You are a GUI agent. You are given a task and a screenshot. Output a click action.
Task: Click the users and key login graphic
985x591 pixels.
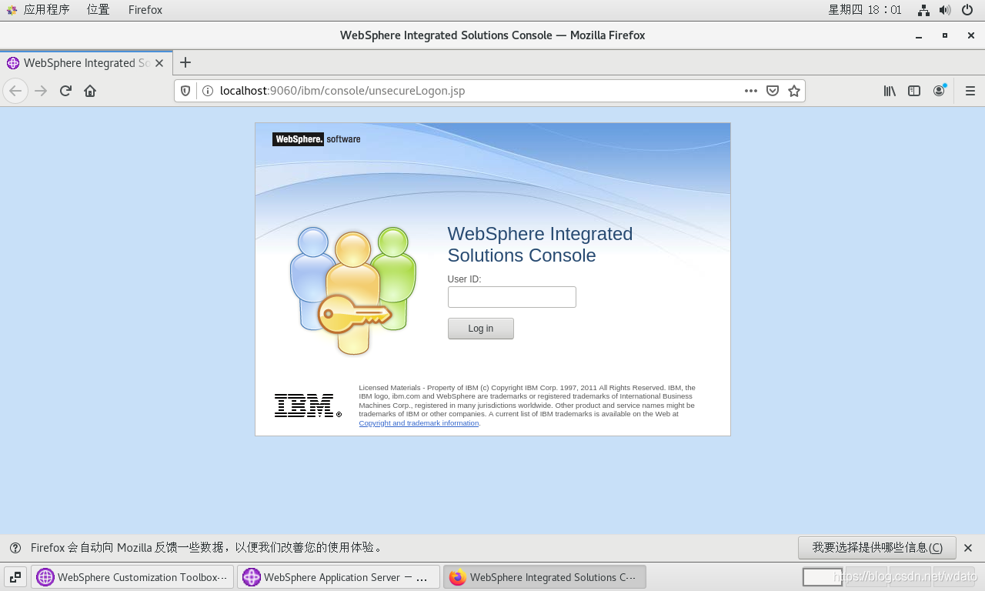353,290
